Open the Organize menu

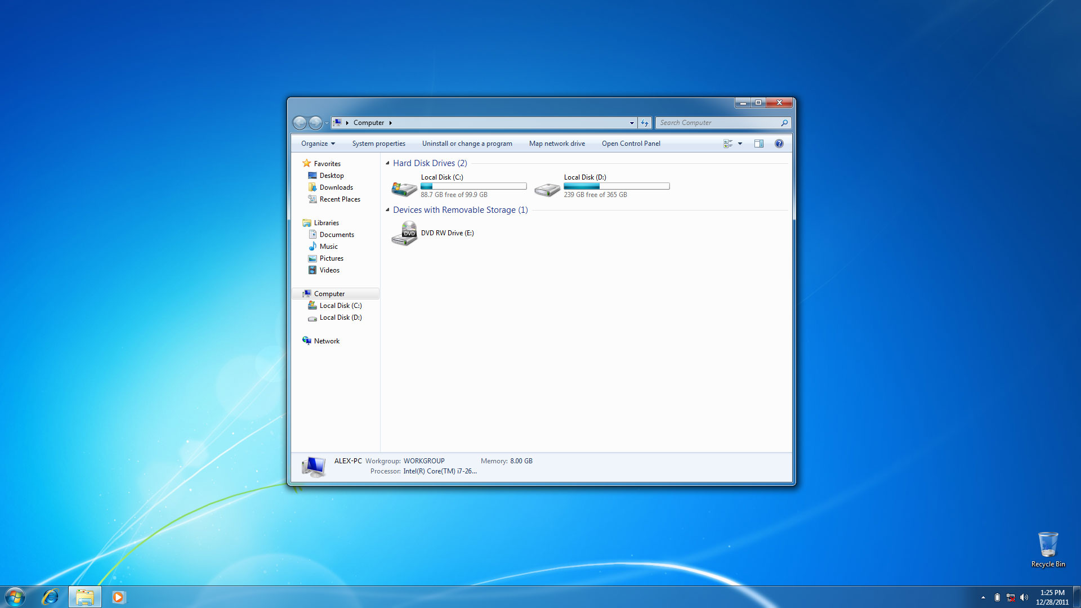(318, 144)
